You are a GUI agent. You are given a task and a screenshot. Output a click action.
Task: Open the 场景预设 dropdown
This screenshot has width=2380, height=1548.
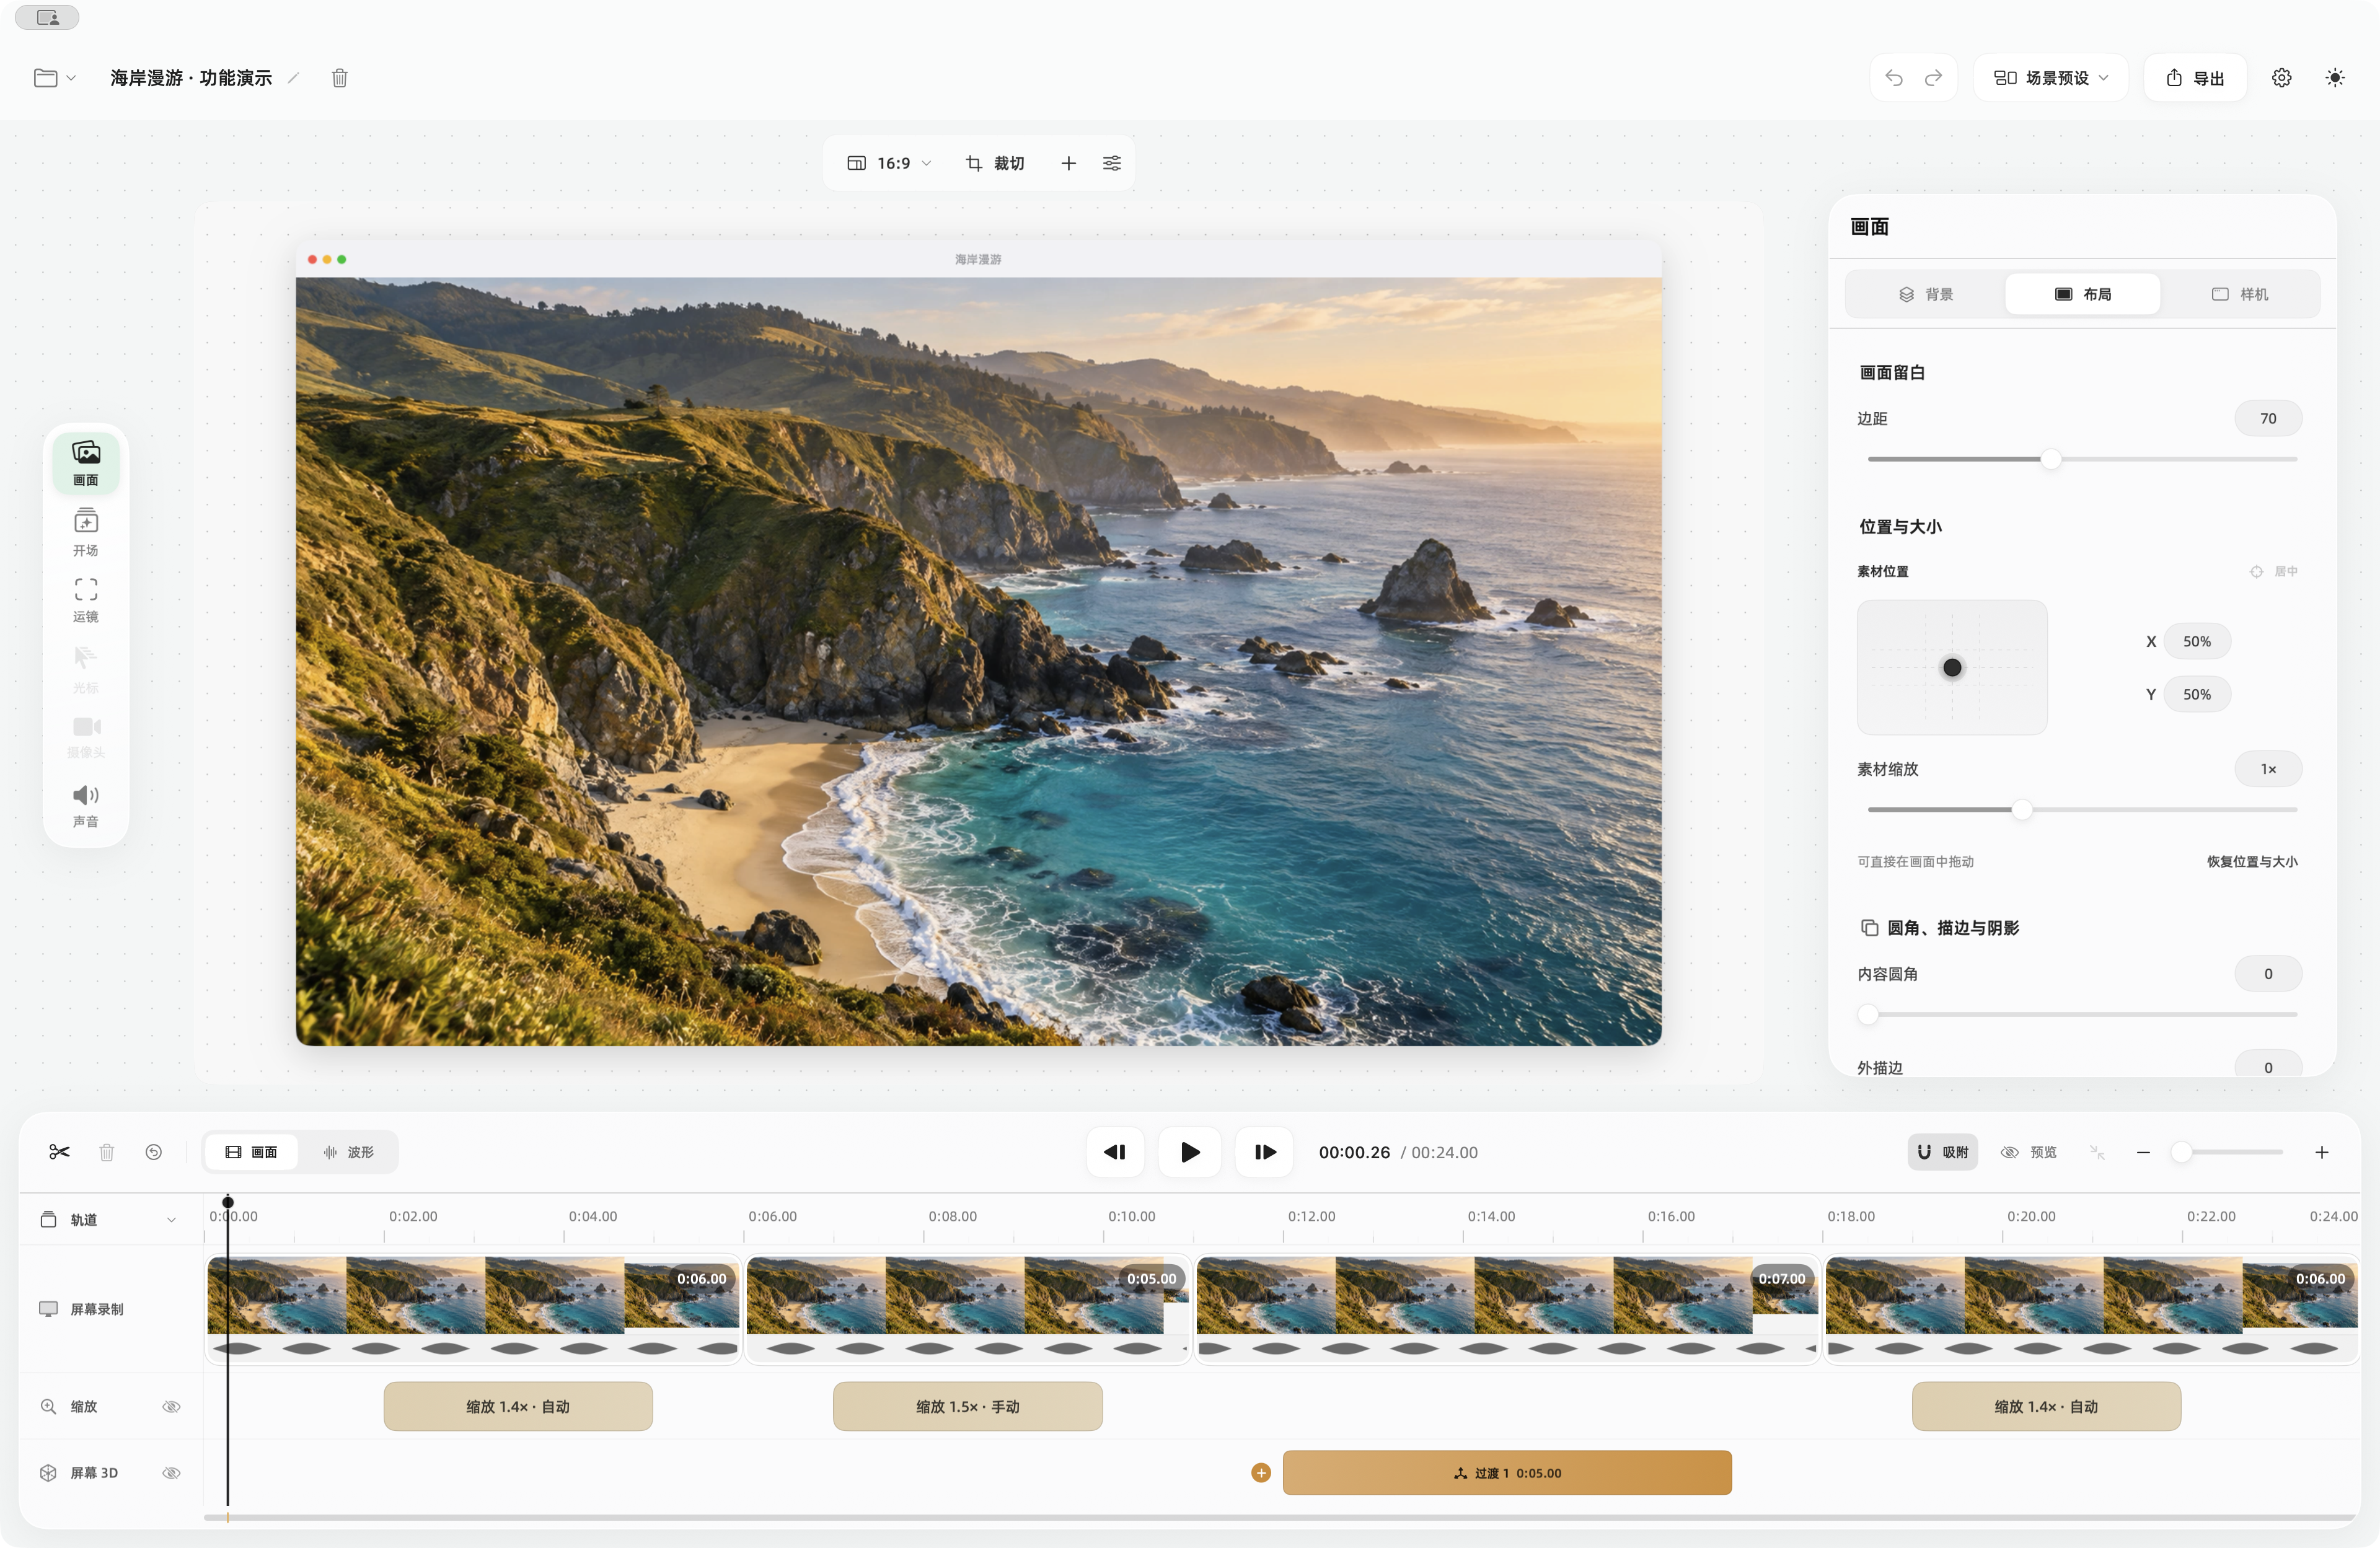[x=2051, y=78]
